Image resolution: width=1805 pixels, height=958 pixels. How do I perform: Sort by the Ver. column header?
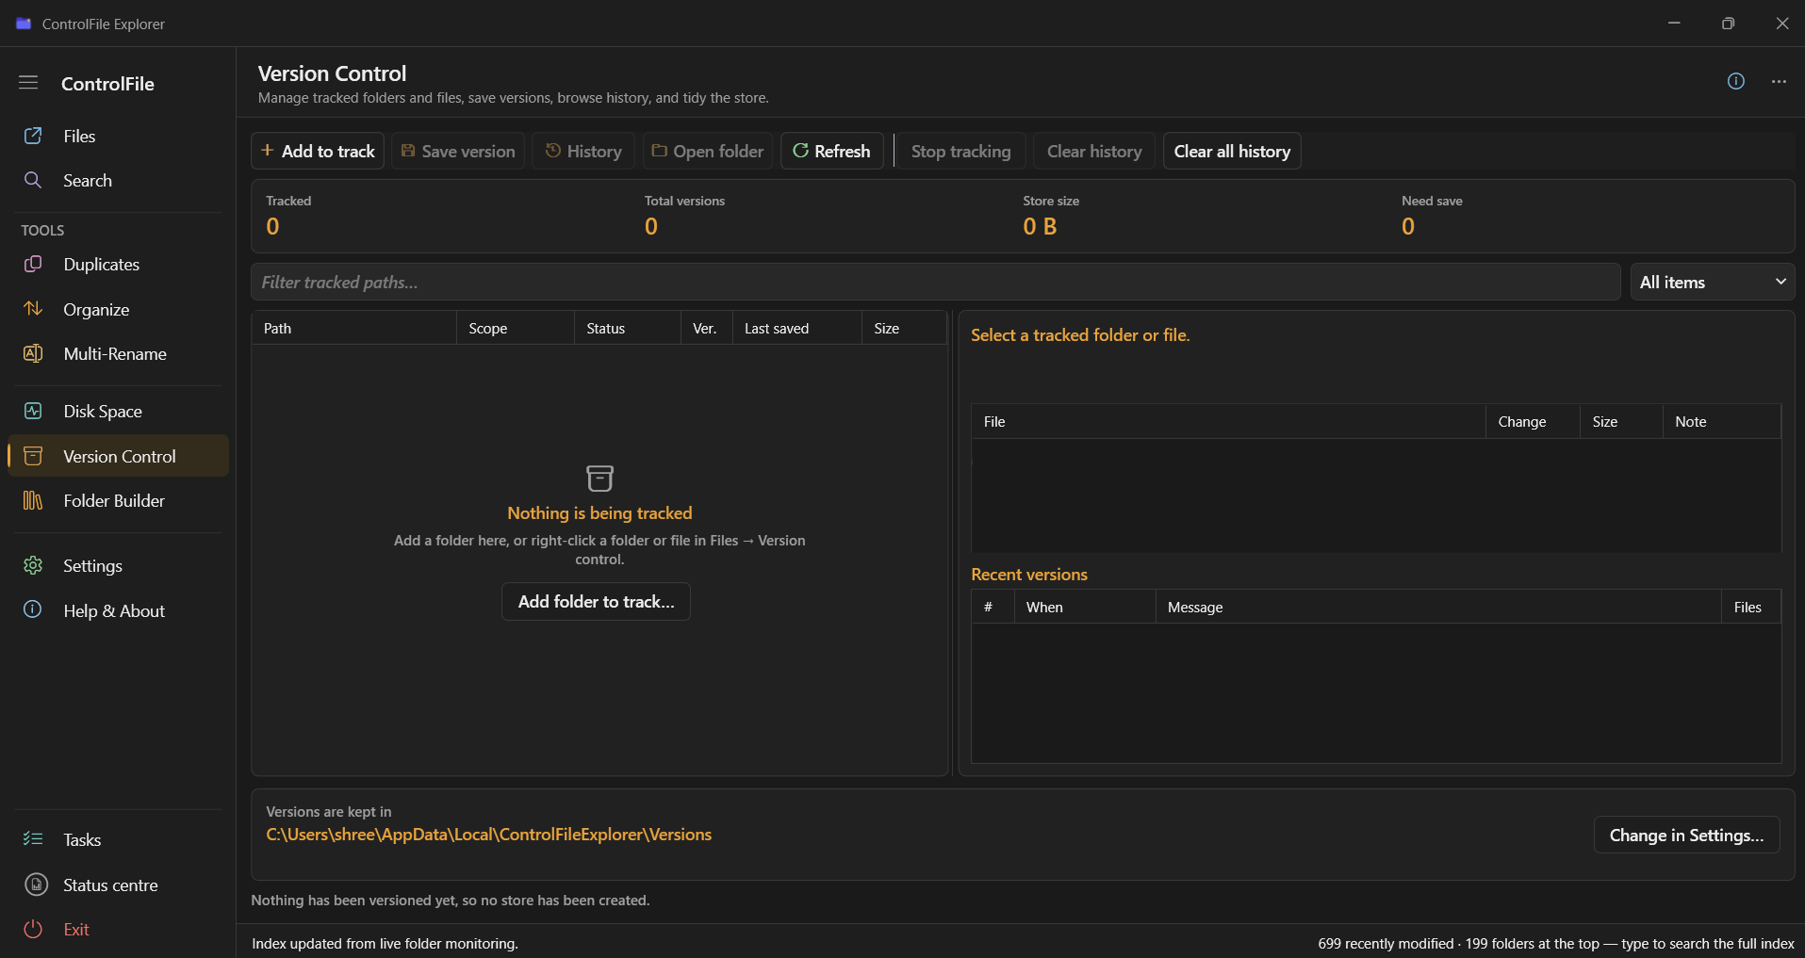pyautogui.click(x=707, y=328)
